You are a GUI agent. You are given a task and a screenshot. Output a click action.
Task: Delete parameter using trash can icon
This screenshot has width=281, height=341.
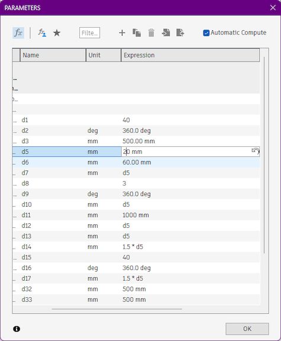tap(151, 33)
